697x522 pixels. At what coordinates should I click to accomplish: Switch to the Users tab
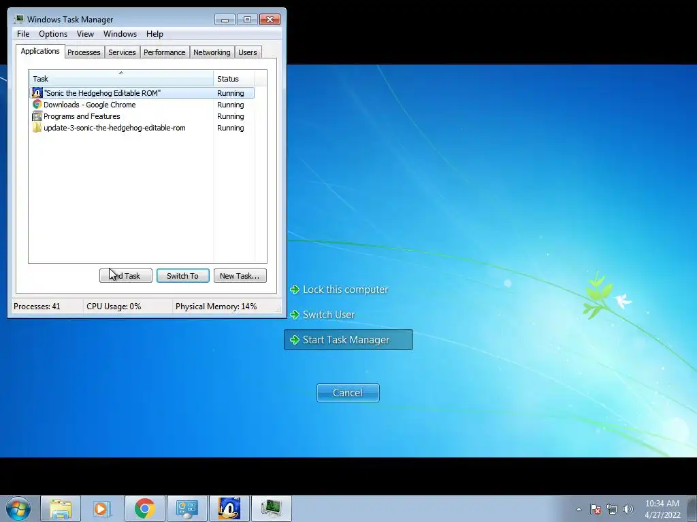click(248, 52)
